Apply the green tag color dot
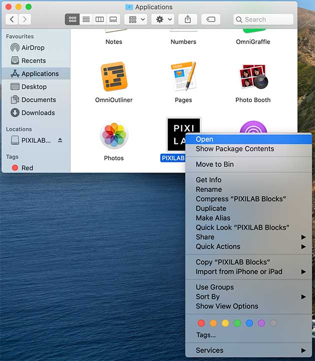This screenshot has height=361, width=315. point(237,323)
